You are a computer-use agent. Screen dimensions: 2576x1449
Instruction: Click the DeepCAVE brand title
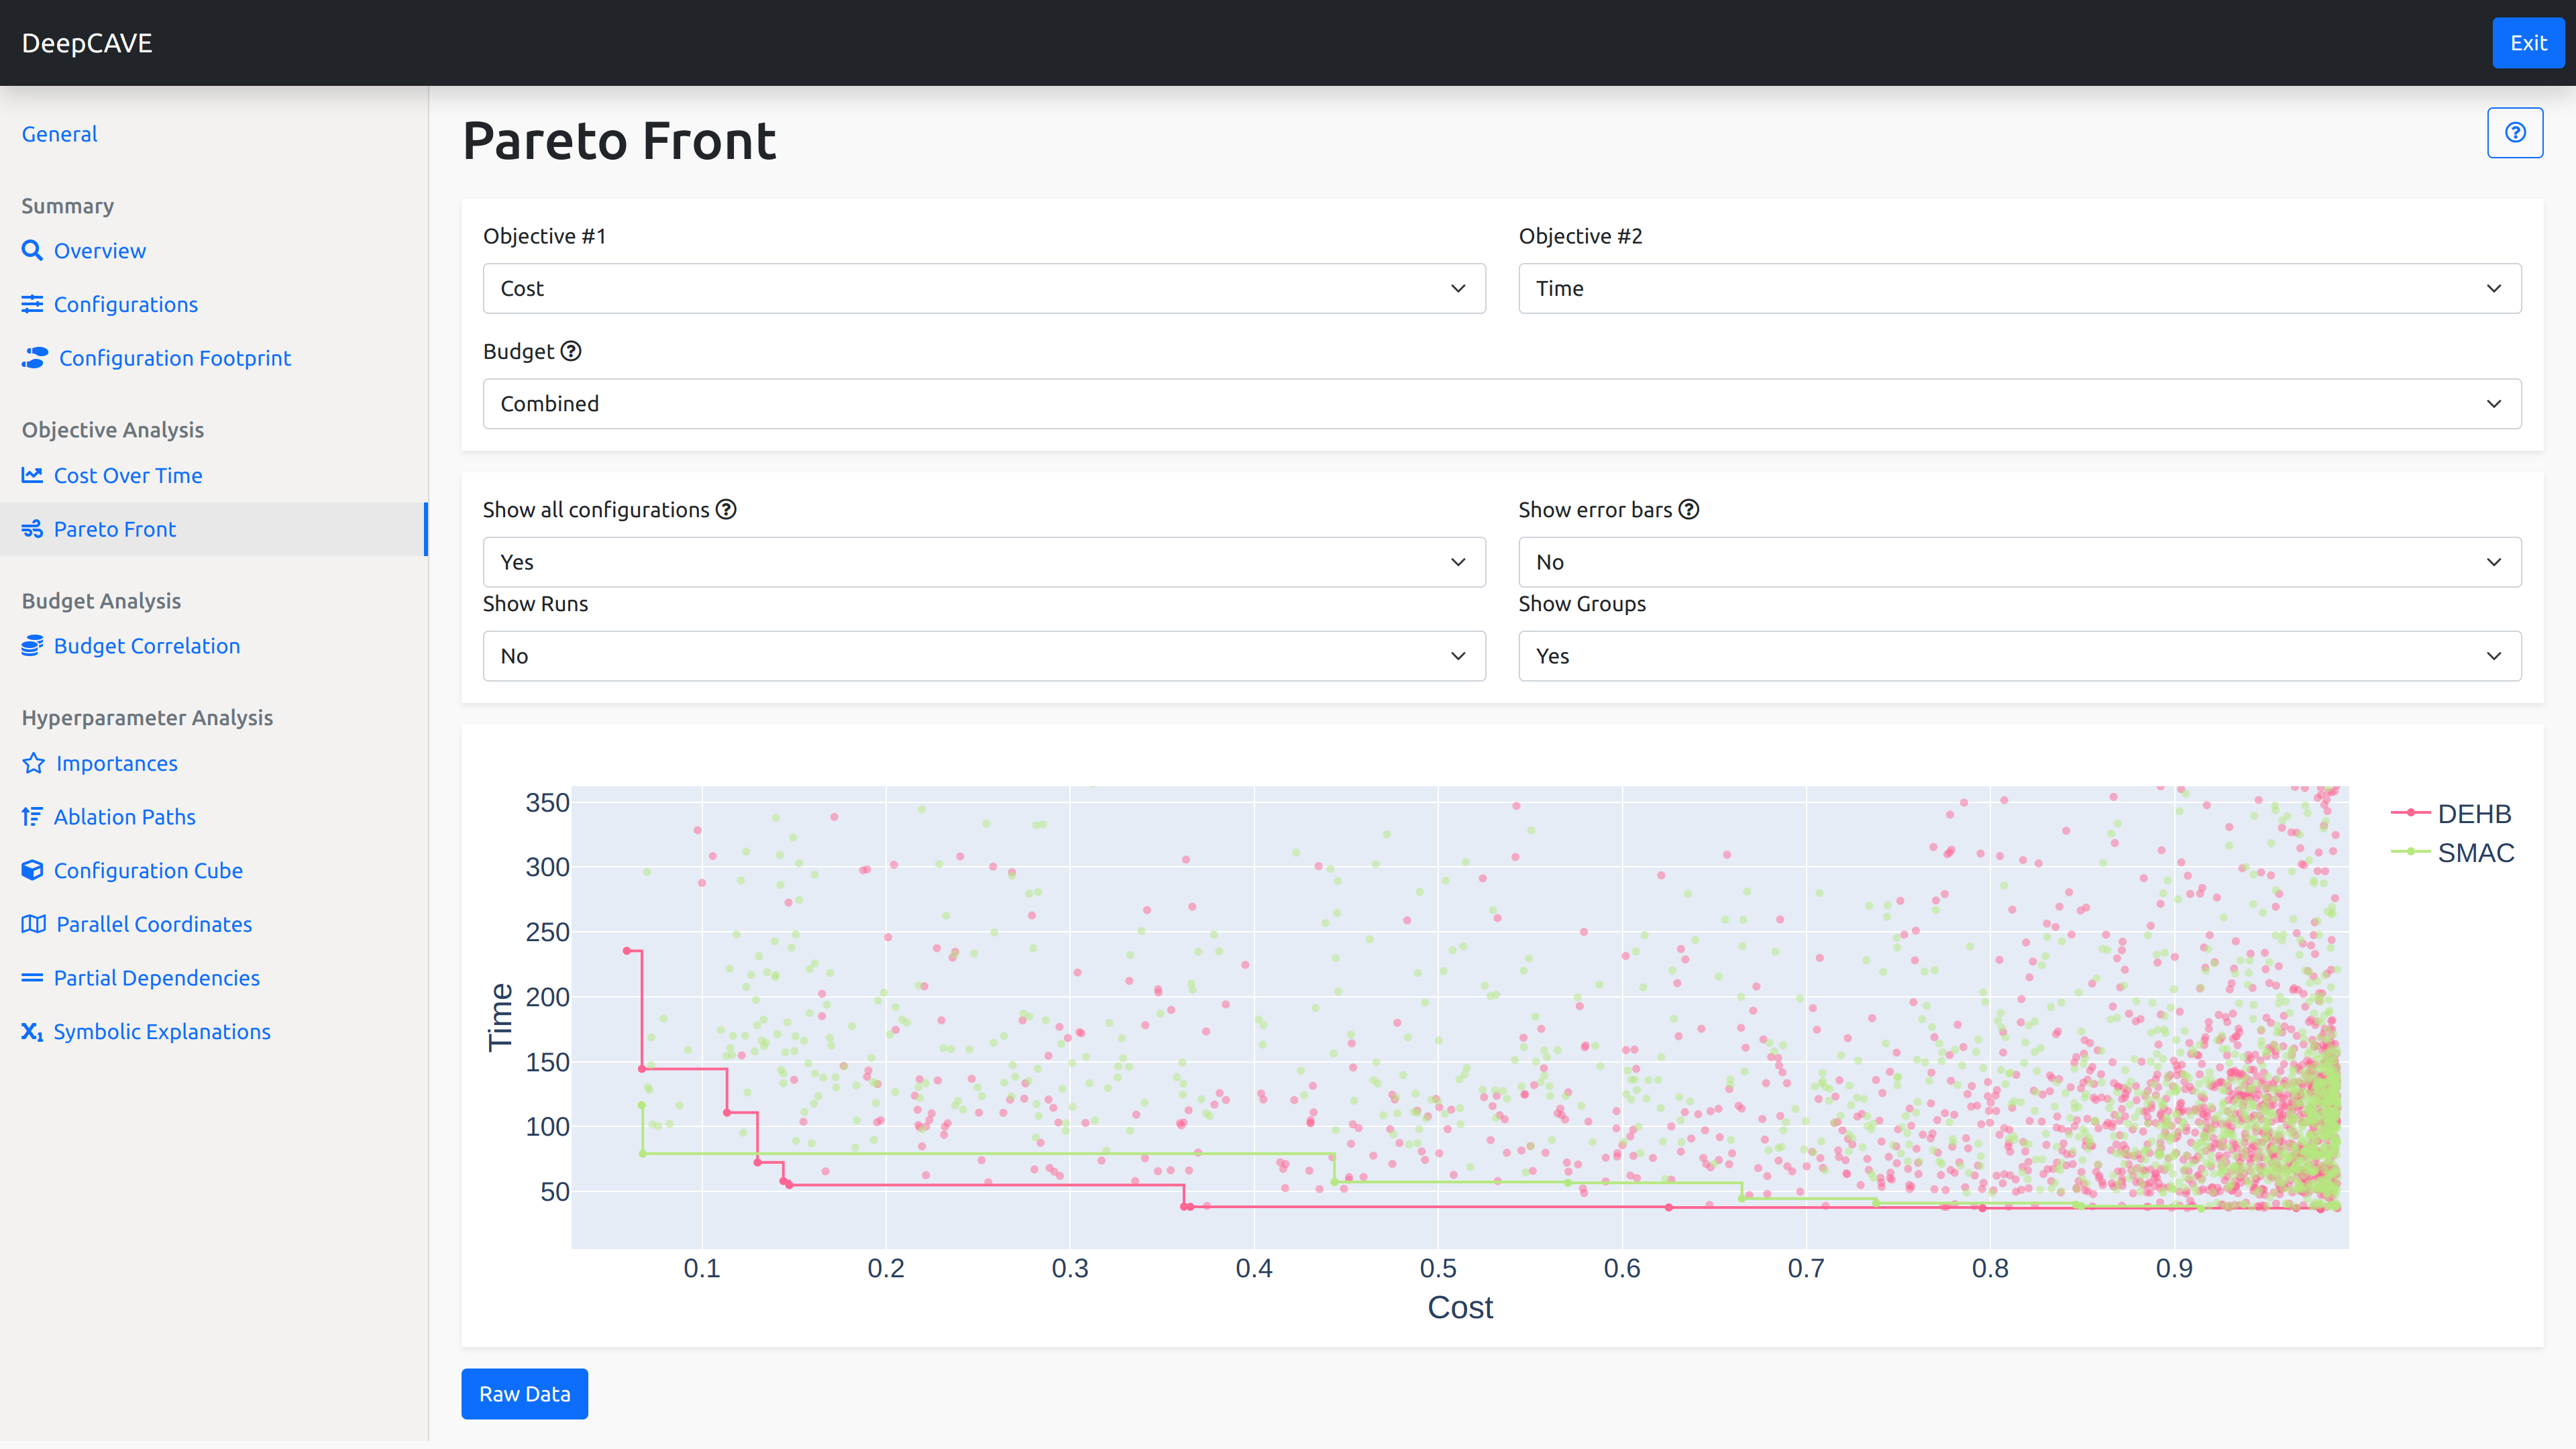pyautogui.click(x=87, y=43)
